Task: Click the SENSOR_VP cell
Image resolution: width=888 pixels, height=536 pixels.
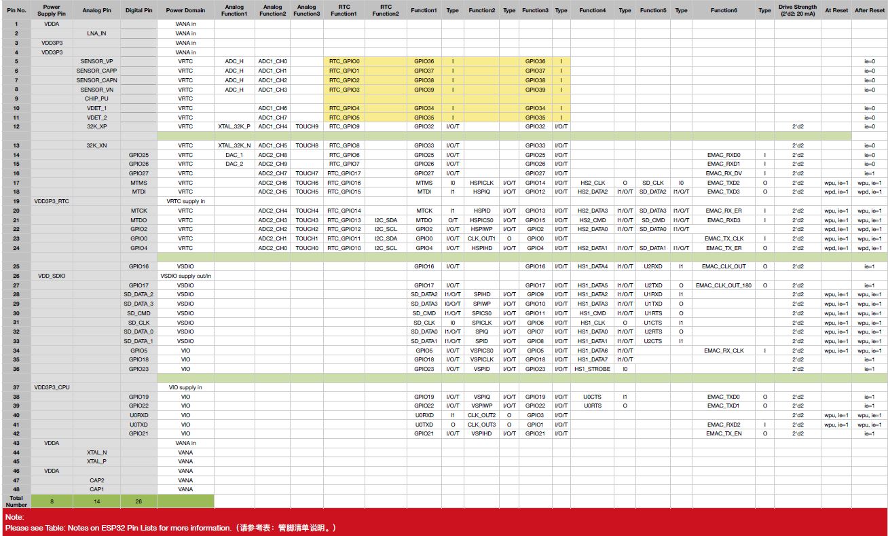Action: point(96,61)
